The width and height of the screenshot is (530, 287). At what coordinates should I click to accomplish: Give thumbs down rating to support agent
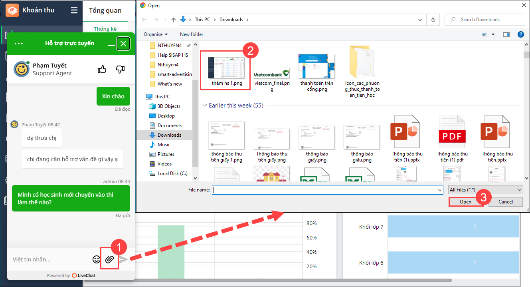[120, 70]
